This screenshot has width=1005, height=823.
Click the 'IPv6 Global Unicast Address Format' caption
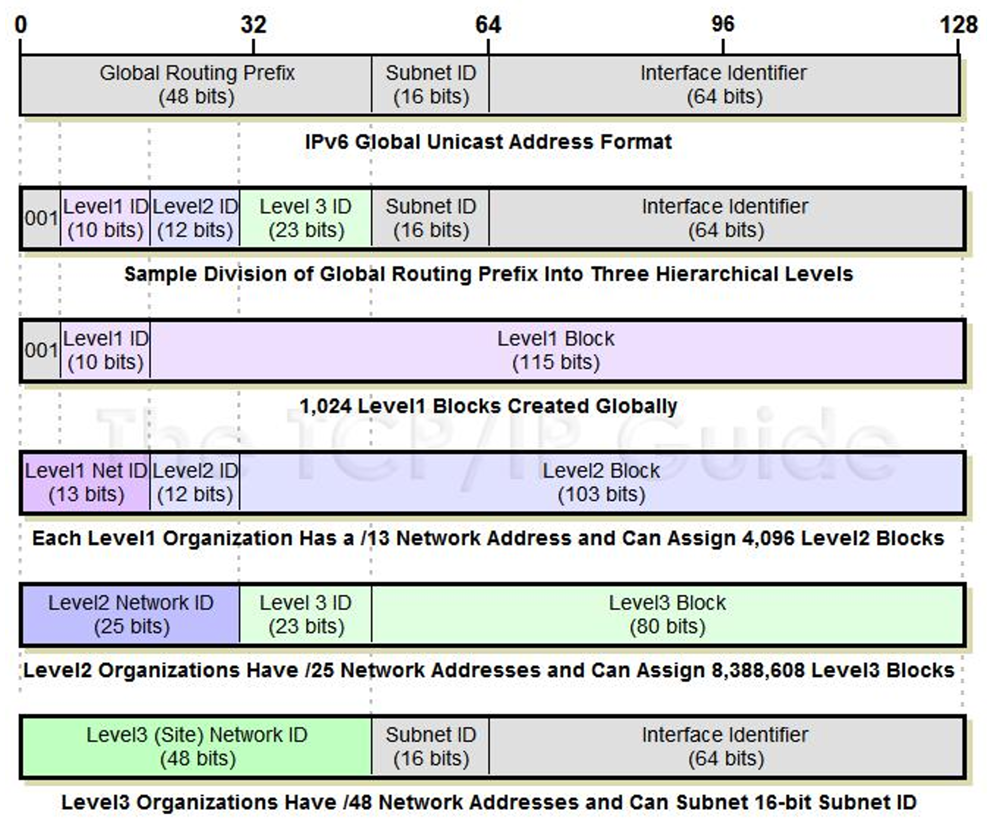click(488, 142)
